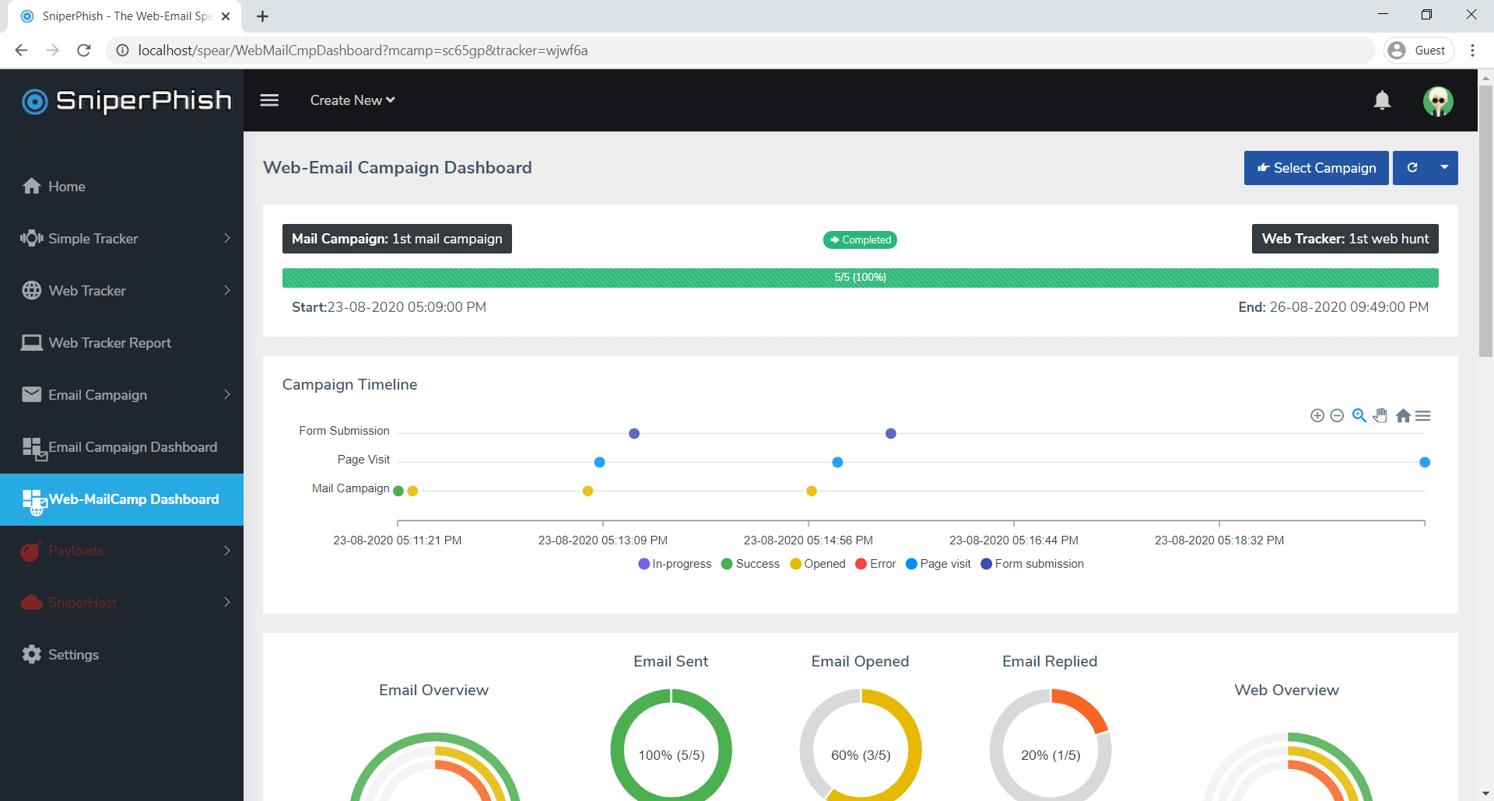Reload the browser page
1494x801 pixels.
(x=84, y=51)
